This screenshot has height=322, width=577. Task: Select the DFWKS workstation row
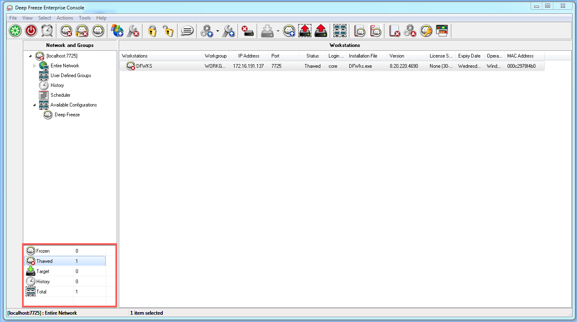tap(144, 66)
